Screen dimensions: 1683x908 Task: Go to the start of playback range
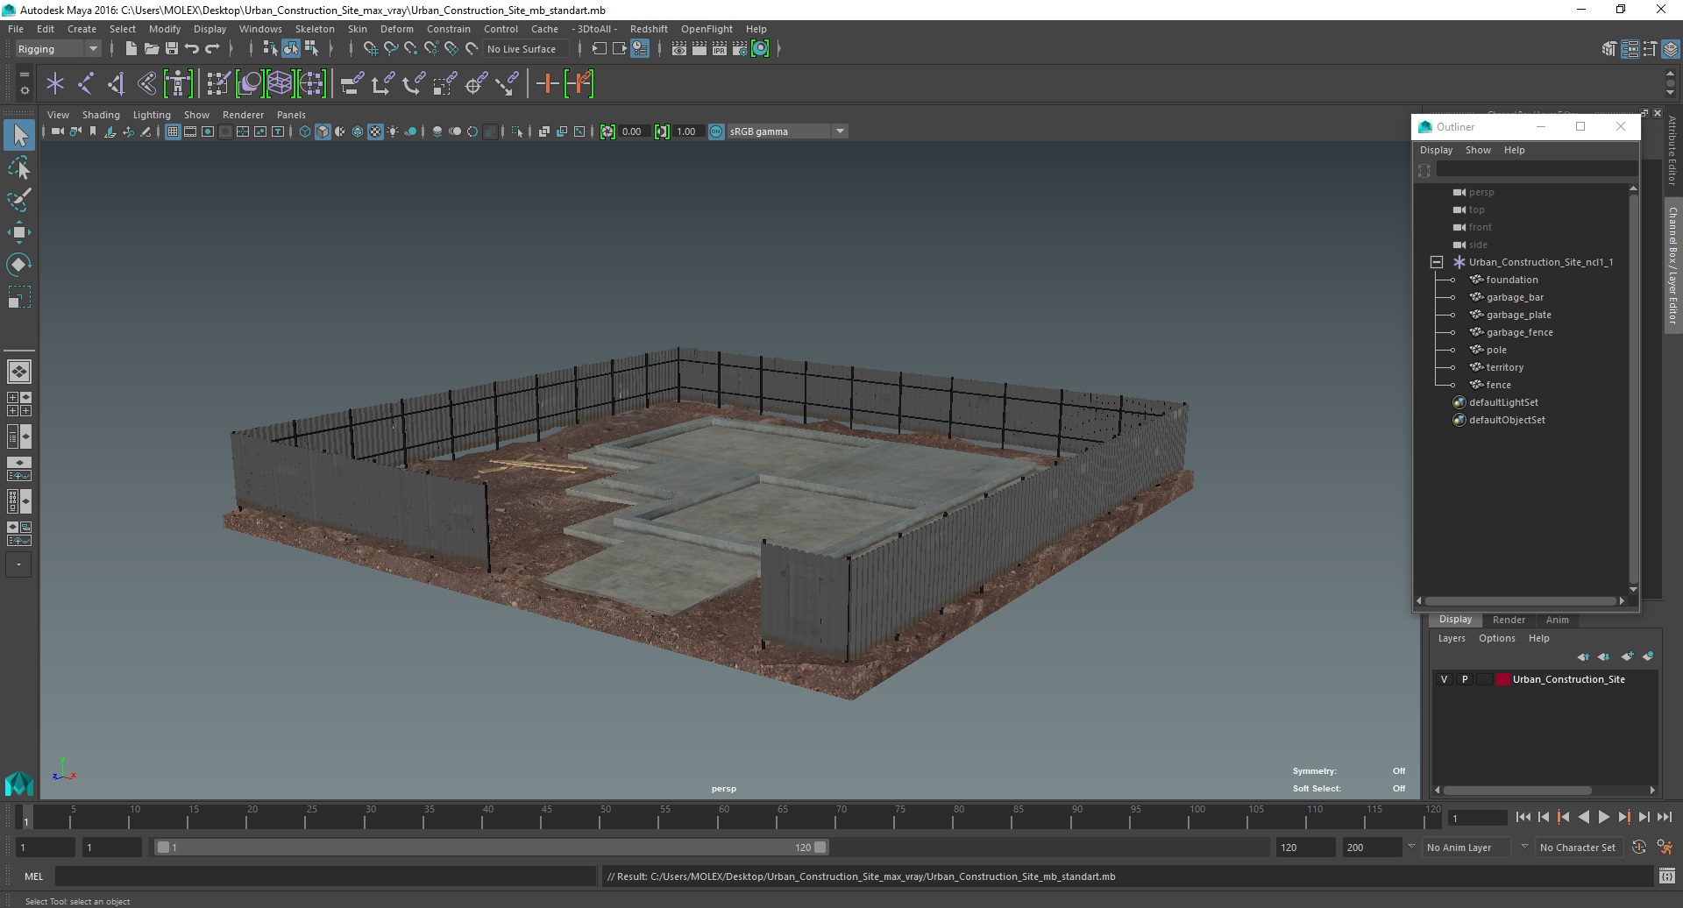click(1523, 817)
